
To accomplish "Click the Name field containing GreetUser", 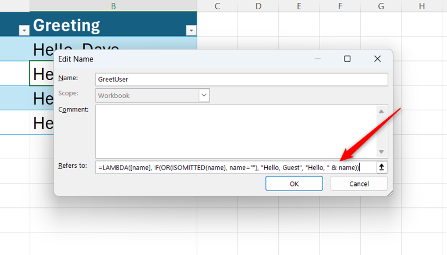I will click(x=242, y=80).
